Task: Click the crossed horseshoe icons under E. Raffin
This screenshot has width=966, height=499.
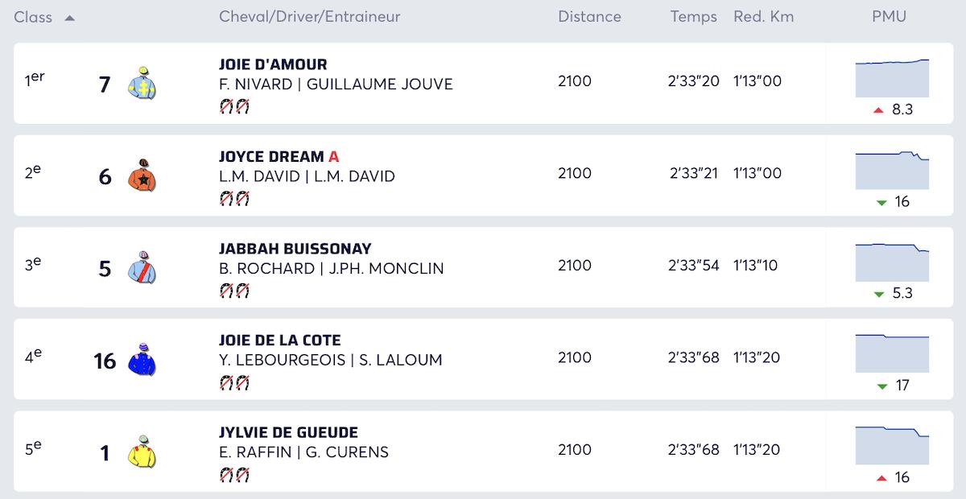Action: click(x=234, y=475)
